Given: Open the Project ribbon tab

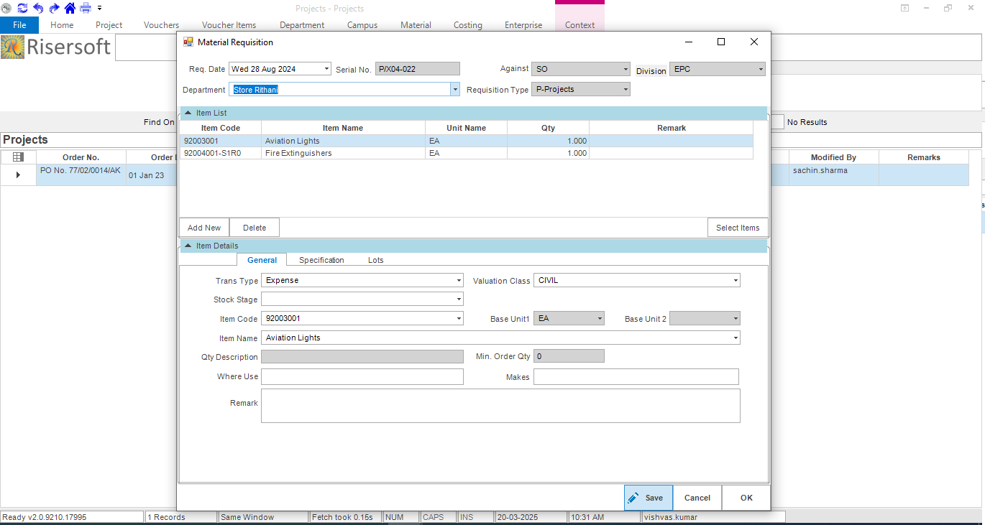Looking at the screenshot, I should click(109, 24).
